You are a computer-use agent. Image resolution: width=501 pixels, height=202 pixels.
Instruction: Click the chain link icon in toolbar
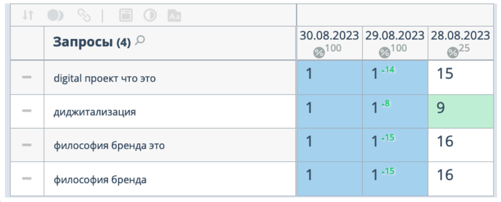coord(84,15)
